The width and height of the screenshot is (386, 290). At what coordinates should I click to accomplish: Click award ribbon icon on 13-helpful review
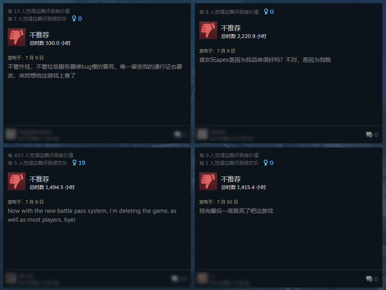pyautogui.click(x=74, y=19)
